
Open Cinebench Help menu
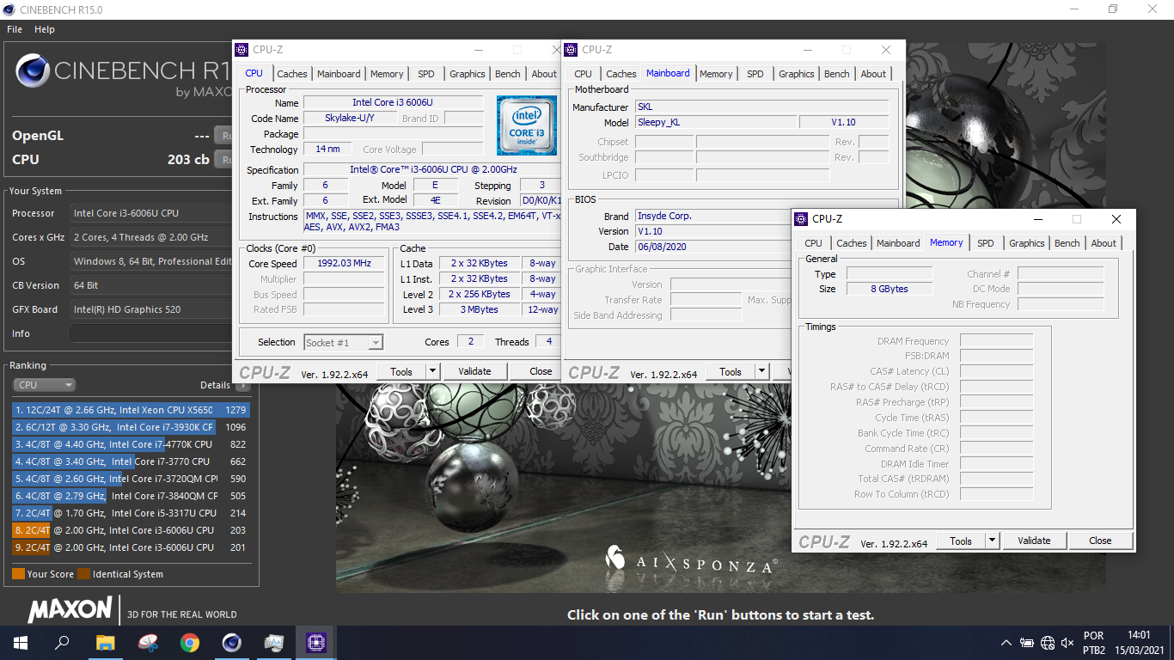coord(45,29)
